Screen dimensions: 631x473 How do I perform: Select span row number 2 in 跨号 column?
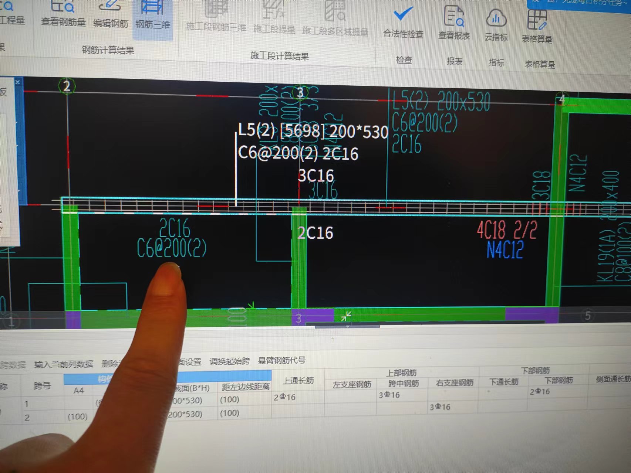(27, 418)
